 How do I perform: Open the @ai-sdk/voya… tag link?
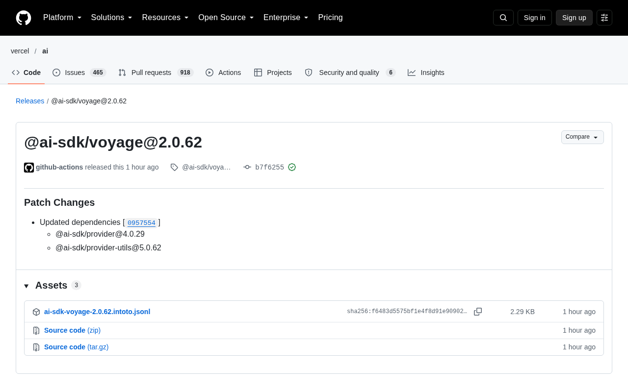coord(206,167)
